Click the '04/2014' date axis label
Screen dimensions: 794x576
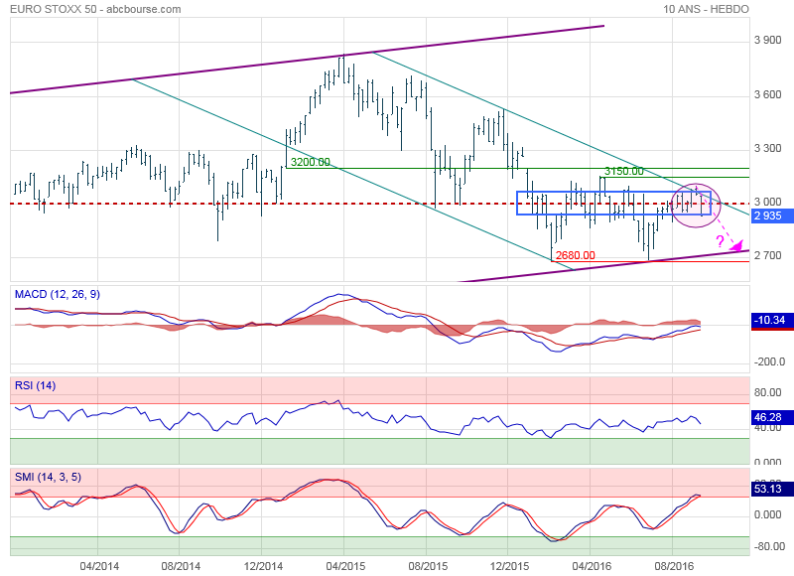coord(99,566)
